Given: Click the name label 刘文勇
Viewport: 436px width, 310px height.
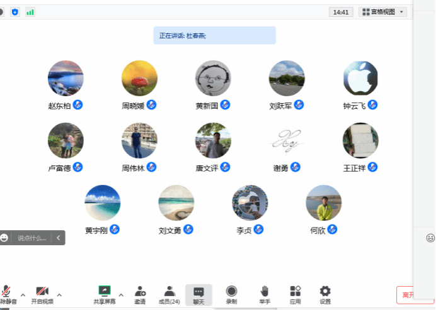Looking at the screenshot, I should [x=170, y=230].
